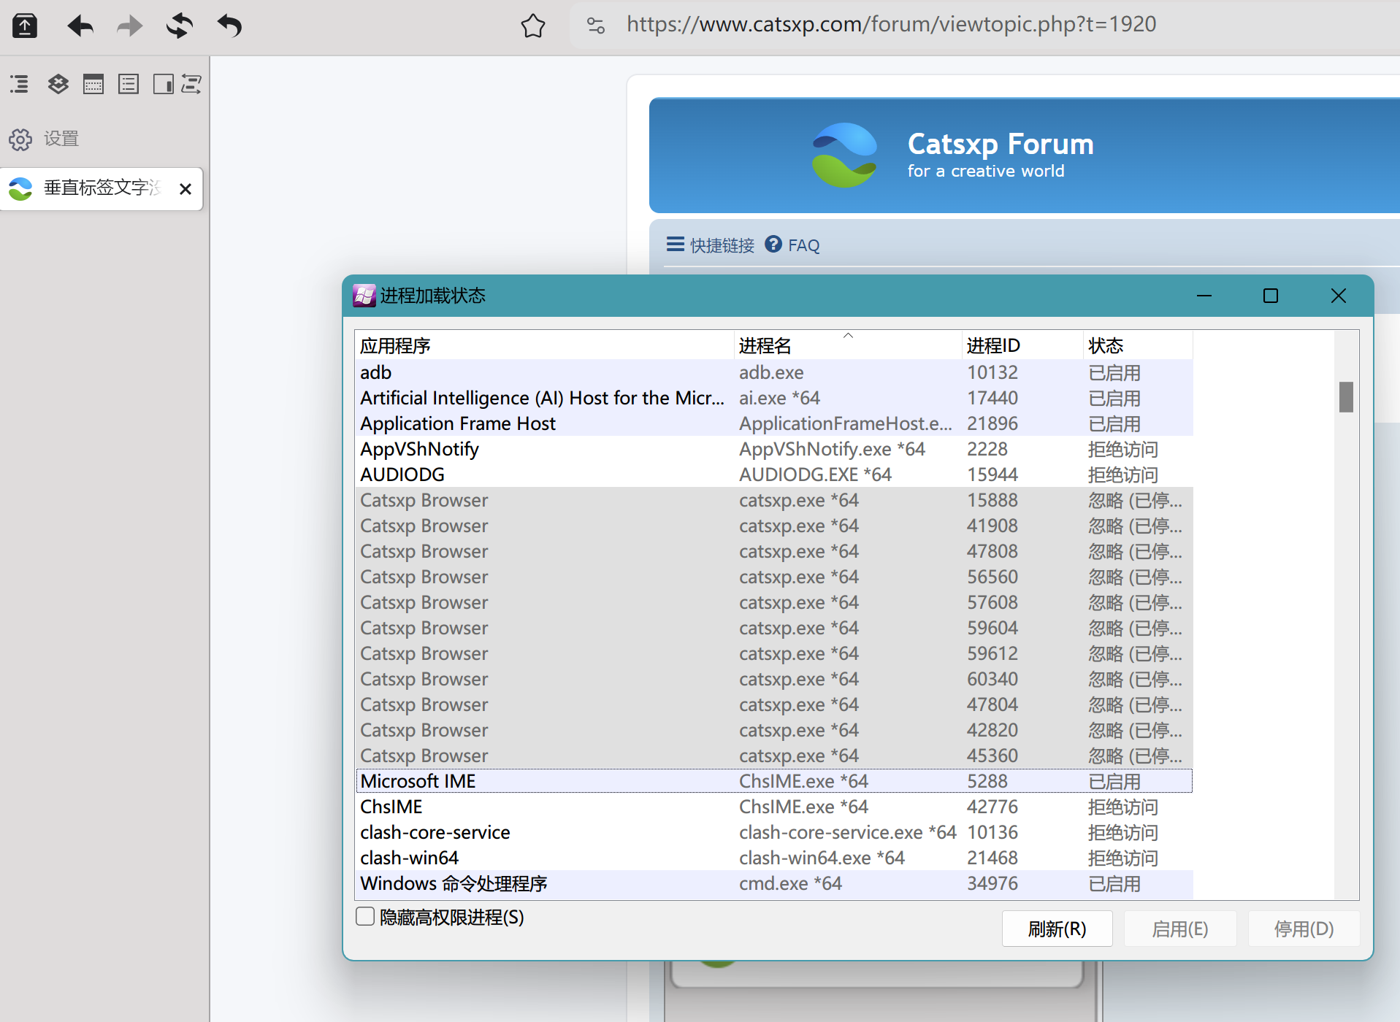Screen dimensions: 1400x1022
Task: Close the 垂直标签文字 vertical tab
Action: pyautogui.click(x=185, y=189)
